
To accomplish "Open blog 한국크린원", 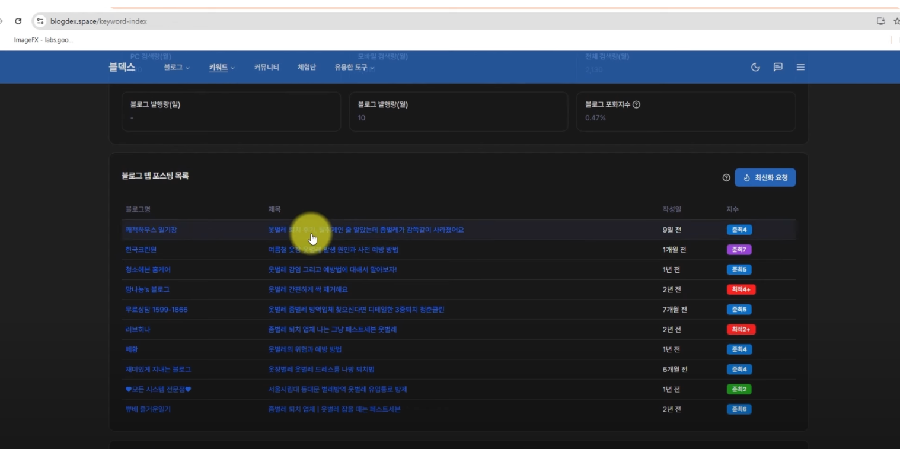I will point(141,250).
